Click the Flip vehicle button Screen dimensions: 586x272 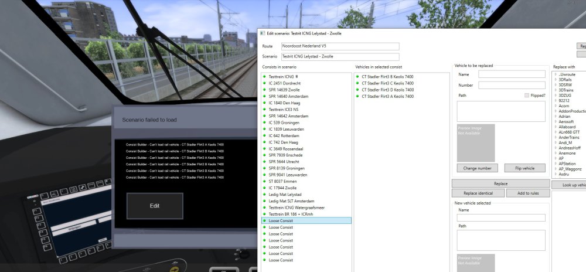[x=524, y=168]
